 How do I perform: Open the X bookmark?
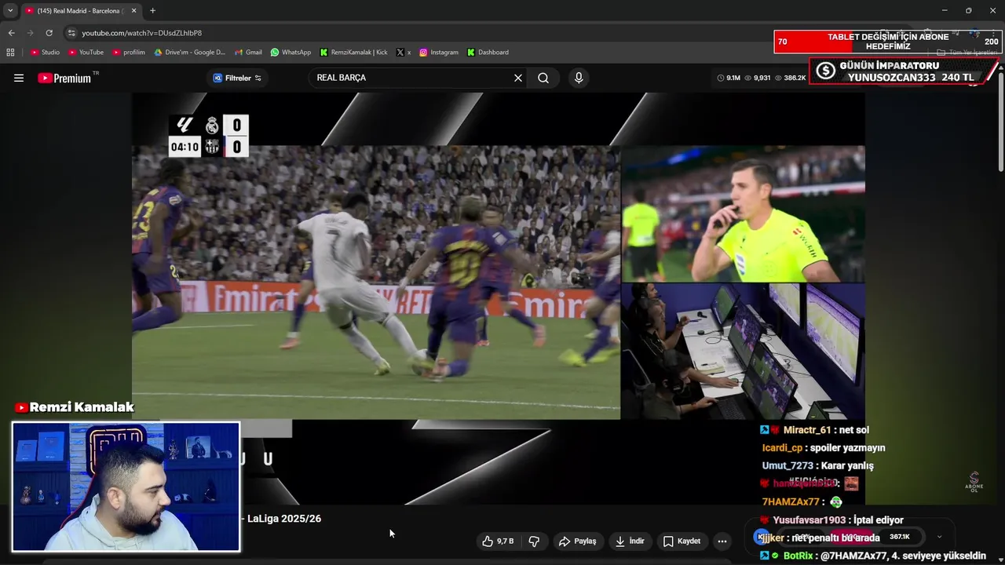coord(404,53)
